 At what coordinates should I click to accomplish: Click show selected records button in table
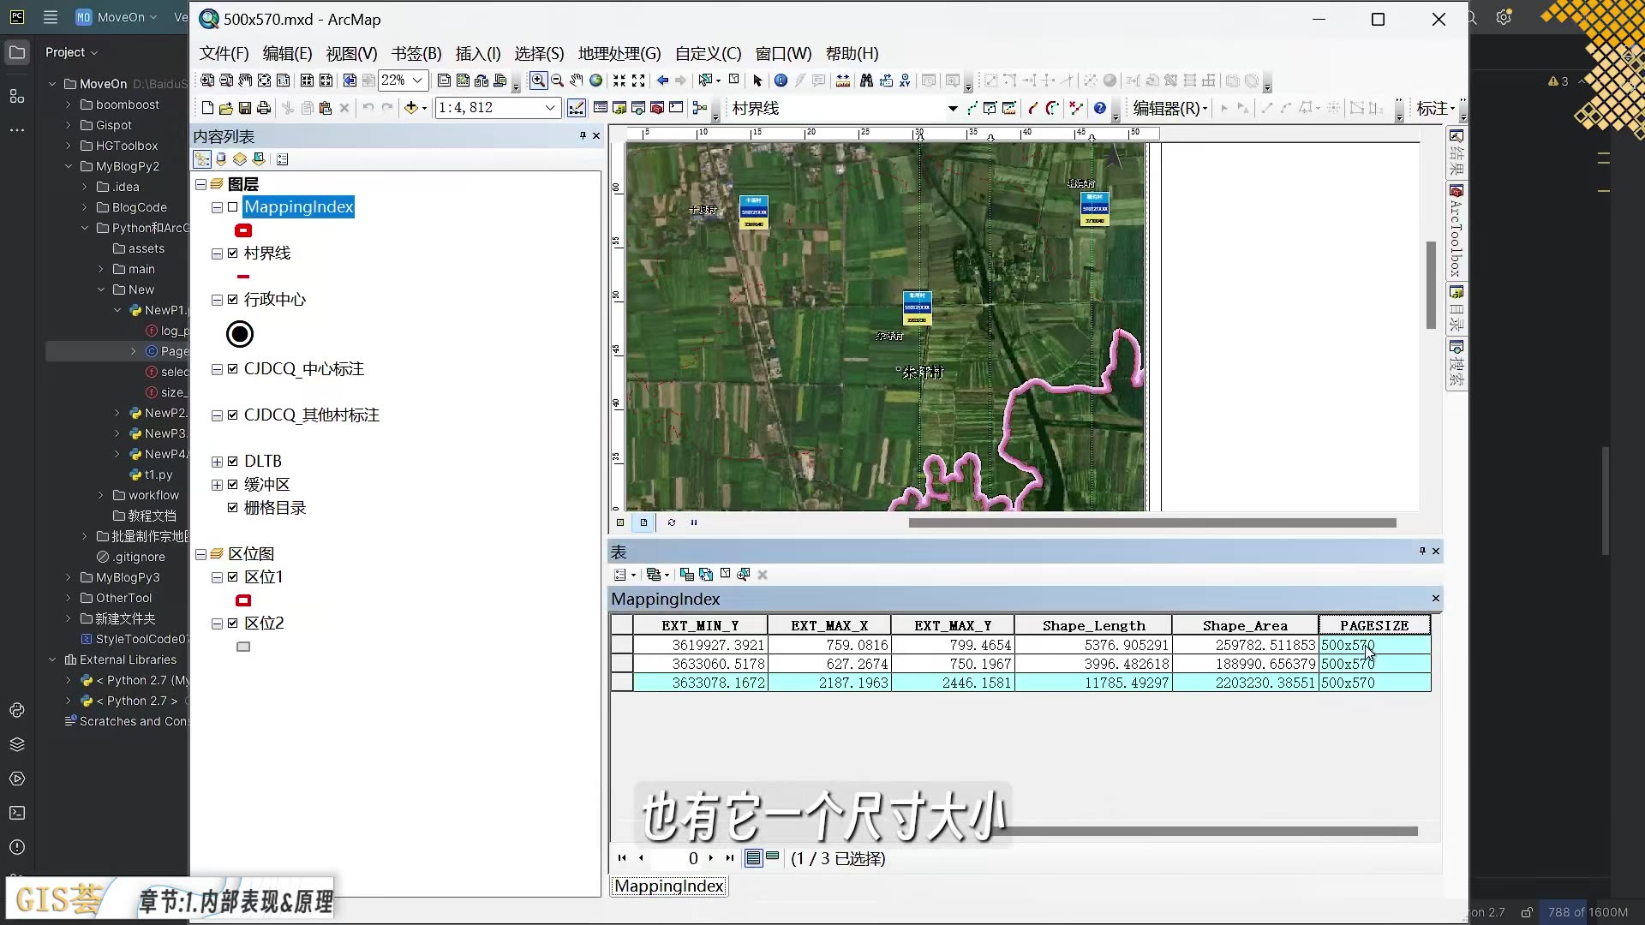(x=773, y=857)
